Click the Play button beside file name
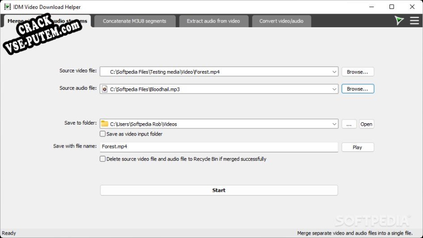This screenshot has height=238, width=423. point(358,147)
